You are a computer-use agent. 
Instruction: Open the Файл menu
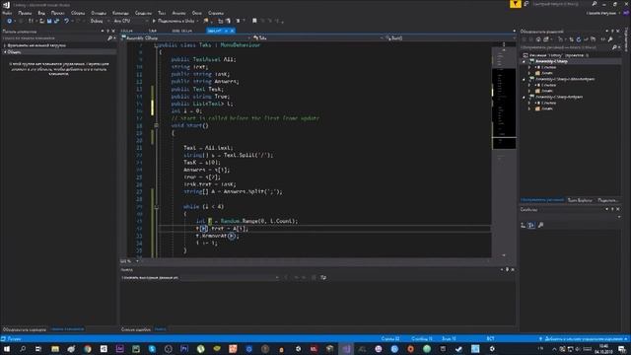[7, 13]
